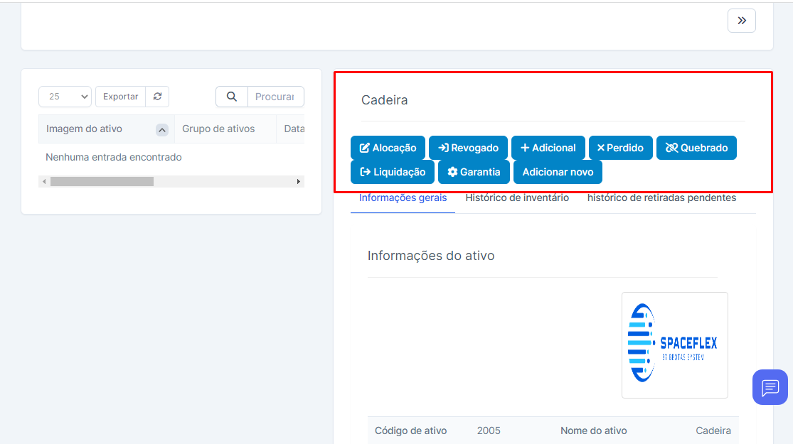Image resolution: width=793 pixels, height=444 pixels.
Task: Expand panel with double chevron icon
Action: click(741, 21)
